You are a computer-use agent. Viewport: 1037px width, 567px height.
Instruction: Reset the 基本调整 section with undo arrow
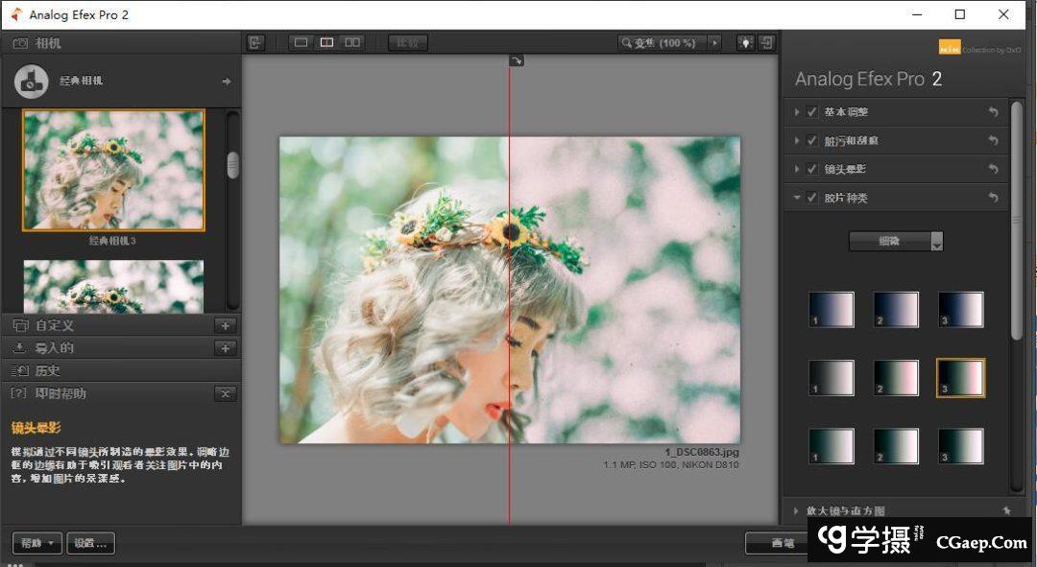994,112
